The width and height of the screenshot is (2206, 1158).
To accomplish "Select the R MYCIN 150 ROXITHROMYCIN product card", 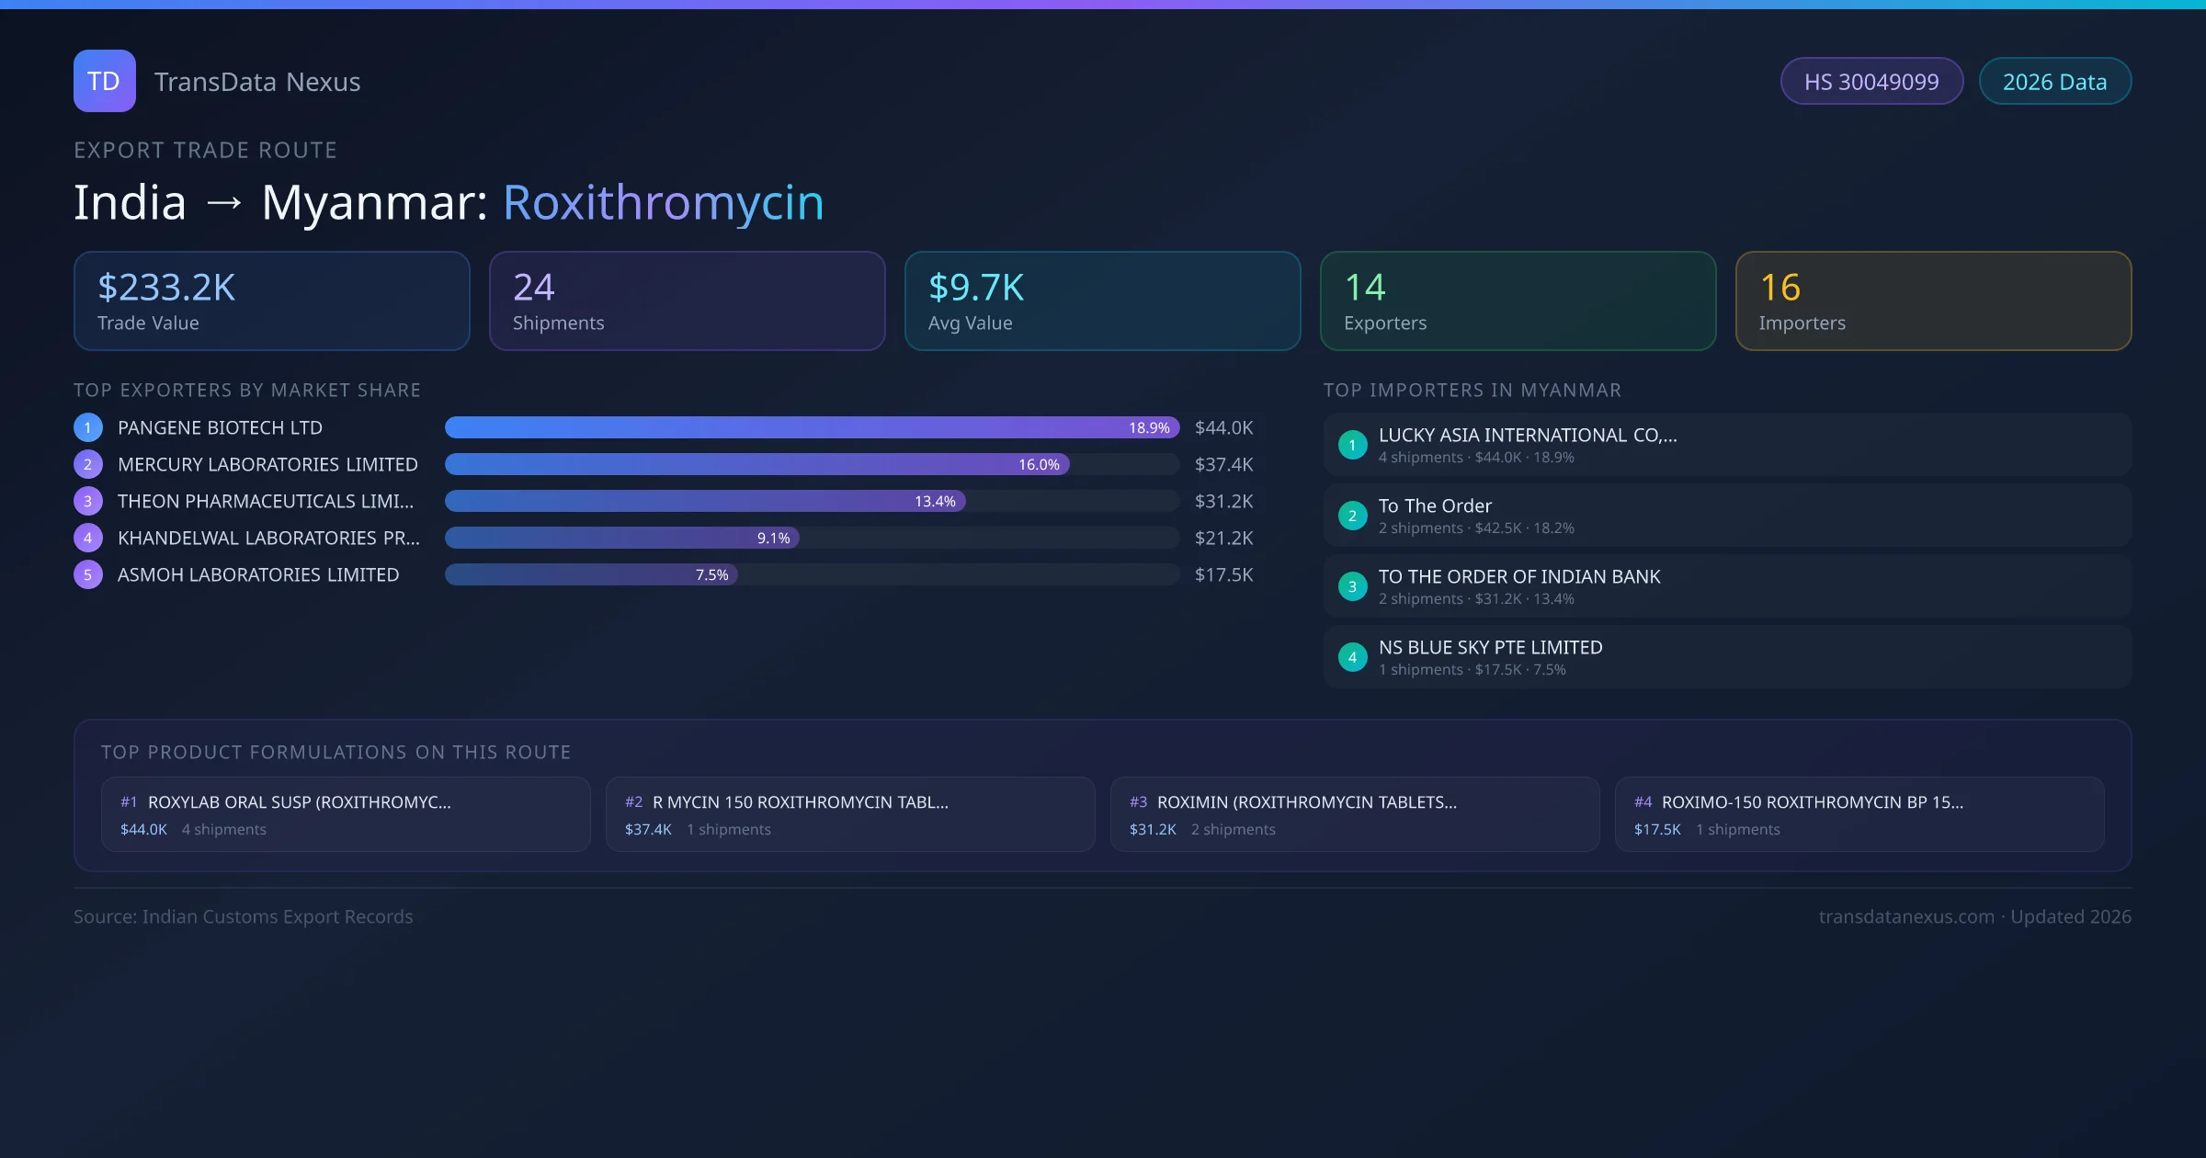I will pyautogui.click(x=849, y=814).
